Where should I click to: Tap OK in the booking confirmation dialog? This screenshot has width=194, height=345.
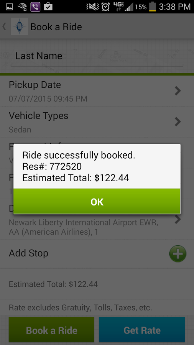[97, 201]
